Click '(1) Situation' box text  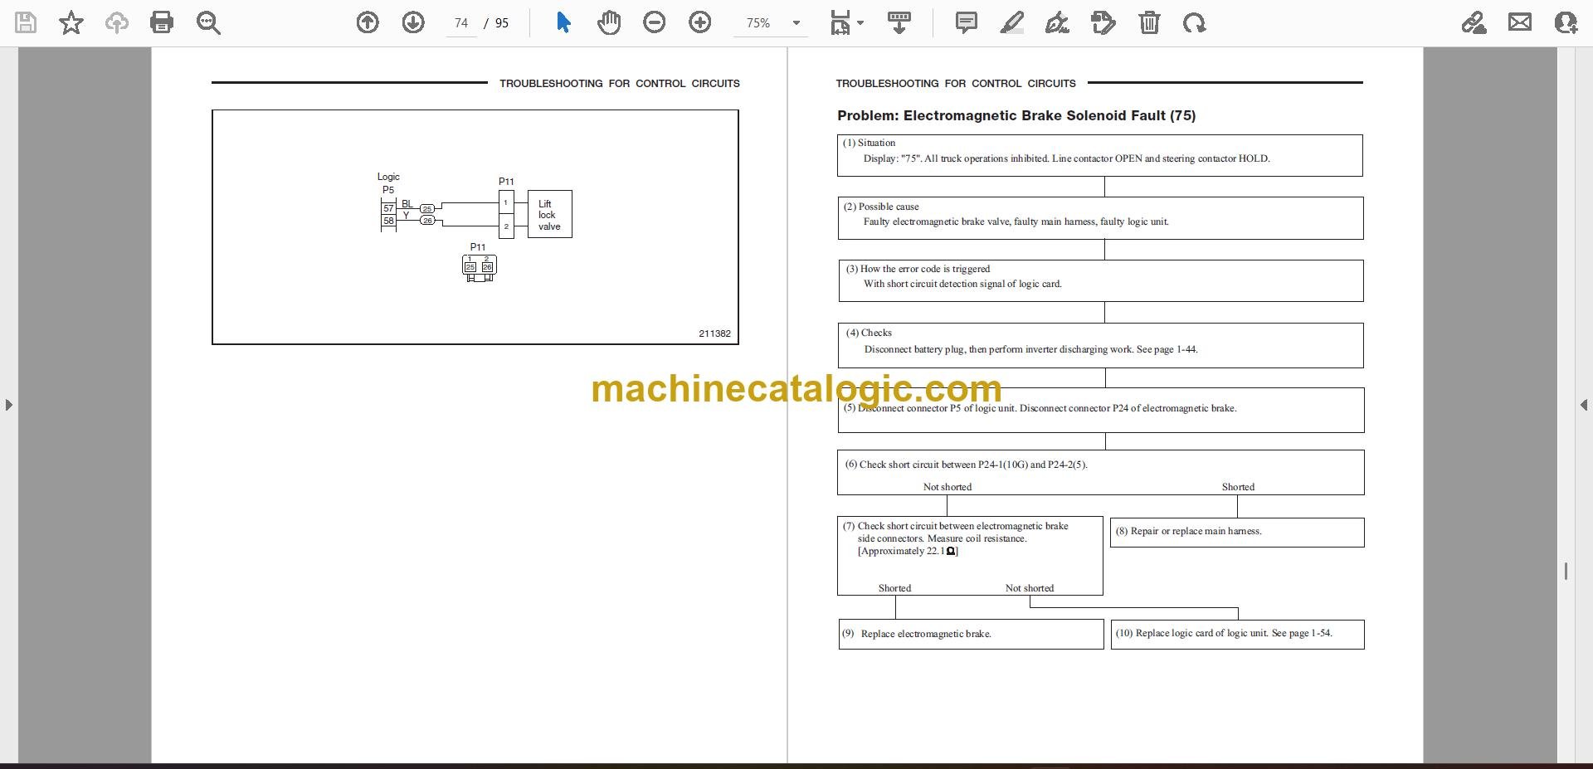[x=869, y=143]
